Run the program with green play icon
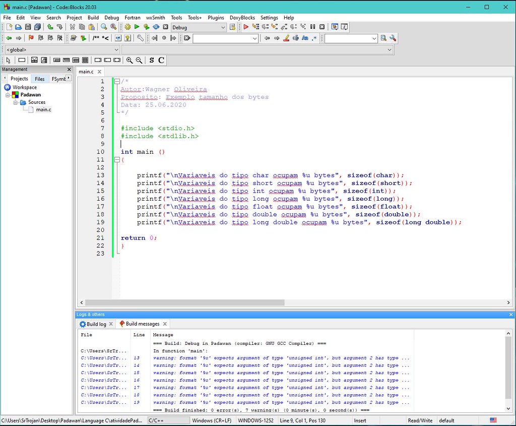 [137, 27]
